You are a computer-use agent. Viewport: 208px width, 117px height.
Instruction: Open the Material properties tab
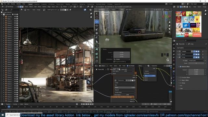174,86
